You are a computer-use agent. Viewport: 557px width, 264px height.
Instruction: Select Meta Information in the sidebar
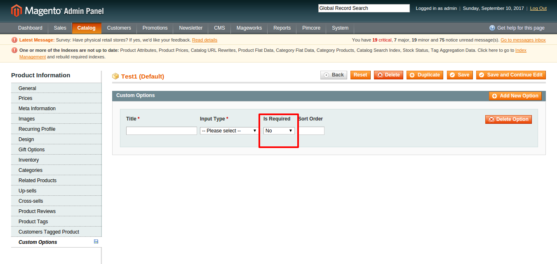(x=37, y=108)
